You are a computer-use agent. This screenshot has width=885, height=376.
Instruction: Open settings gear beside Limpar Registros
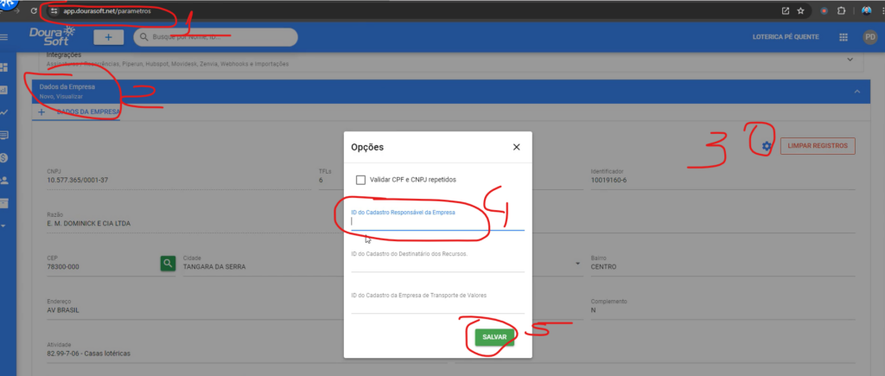(767, 146)
